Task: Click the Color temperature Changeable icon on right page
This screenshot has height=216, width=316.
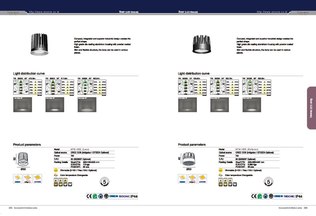Action: [x=221, y=175]
